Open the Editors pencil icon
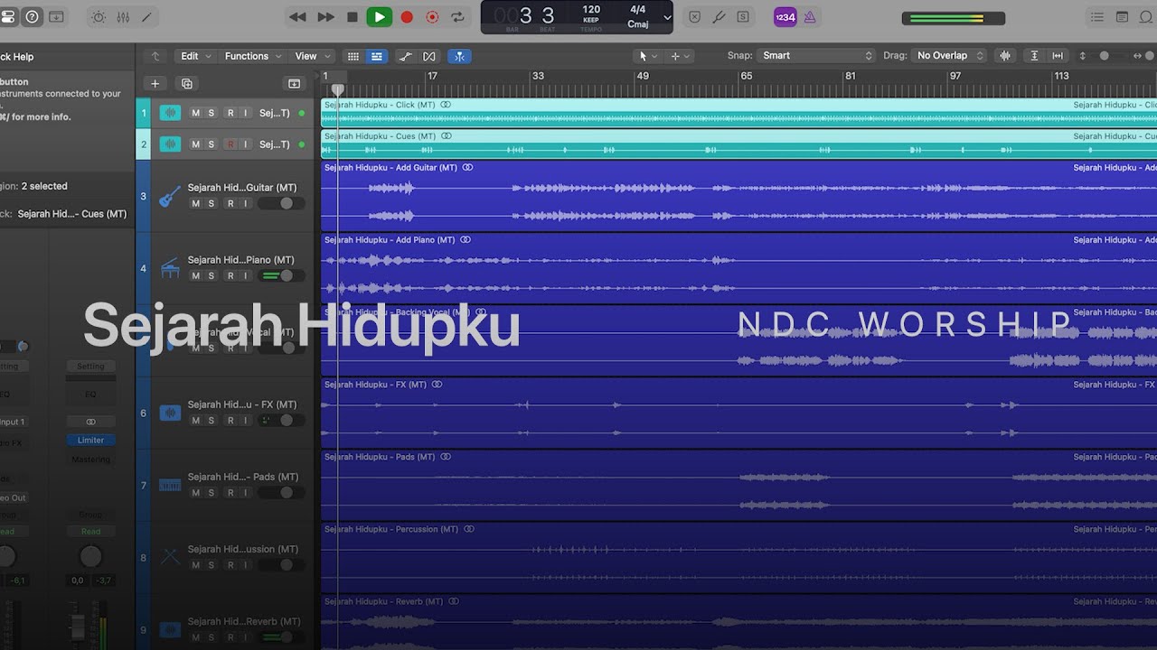 pos(146,16)
